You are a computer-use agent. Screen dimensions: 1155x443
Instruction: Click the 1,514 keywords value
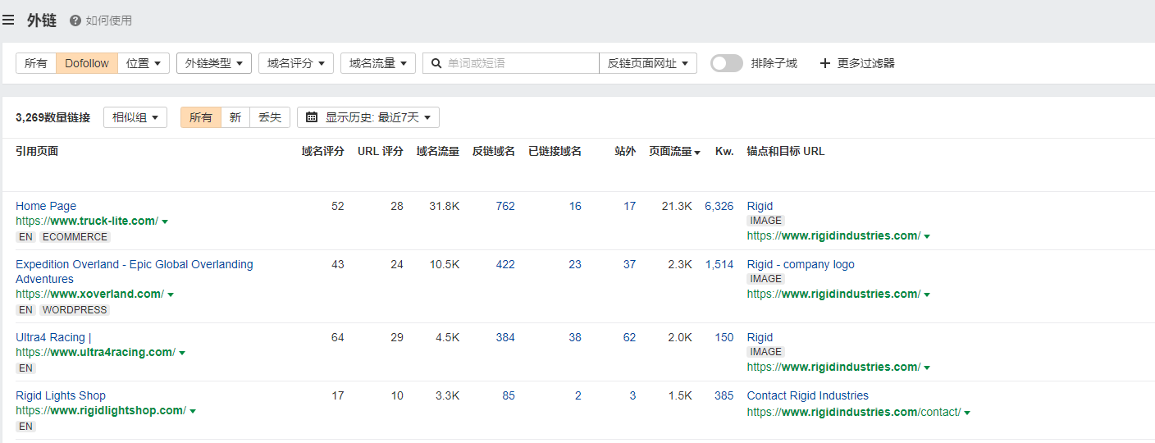coord(719,264)
